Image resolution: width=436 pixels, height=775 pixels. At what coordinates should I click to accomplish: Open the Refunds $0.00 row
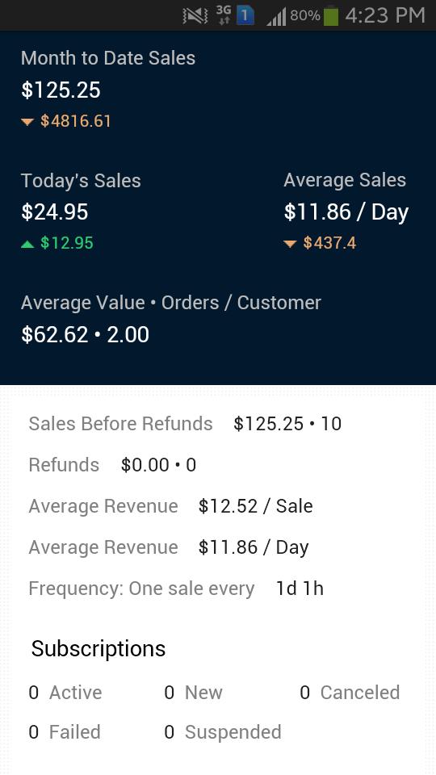click(112, 465)
